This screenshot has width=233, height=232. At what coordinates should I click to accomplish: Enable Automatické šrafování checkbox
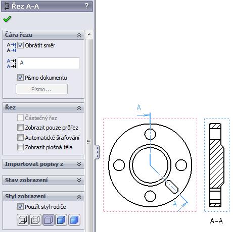pyautogui.click(x=20, y=138)
